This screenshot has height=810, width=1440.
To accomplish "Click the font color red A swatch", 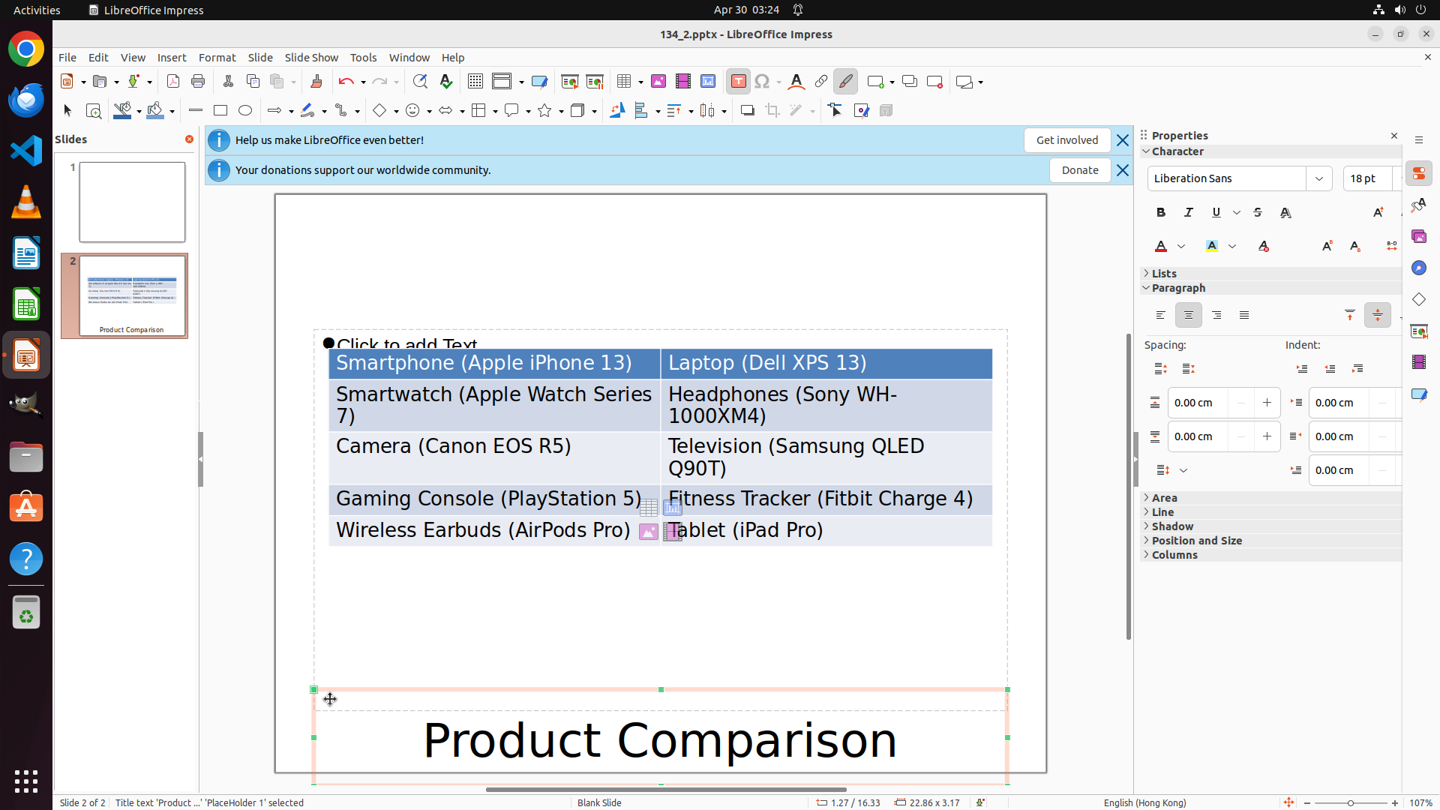I will coord(1161,246).
